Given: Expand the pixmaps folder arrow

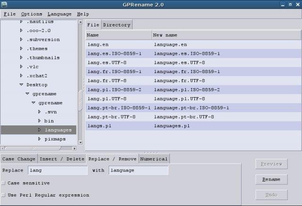Looking at the screenshot, I should pyautogui.click(x=39, y=139).
